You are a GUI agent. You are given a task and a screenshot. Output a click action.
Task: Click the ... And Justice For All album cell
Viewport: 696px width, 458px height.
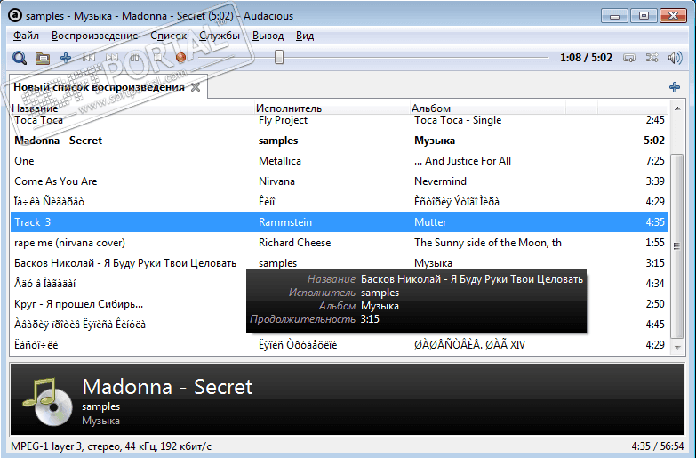pyautogui.click(x=462, y=161)
